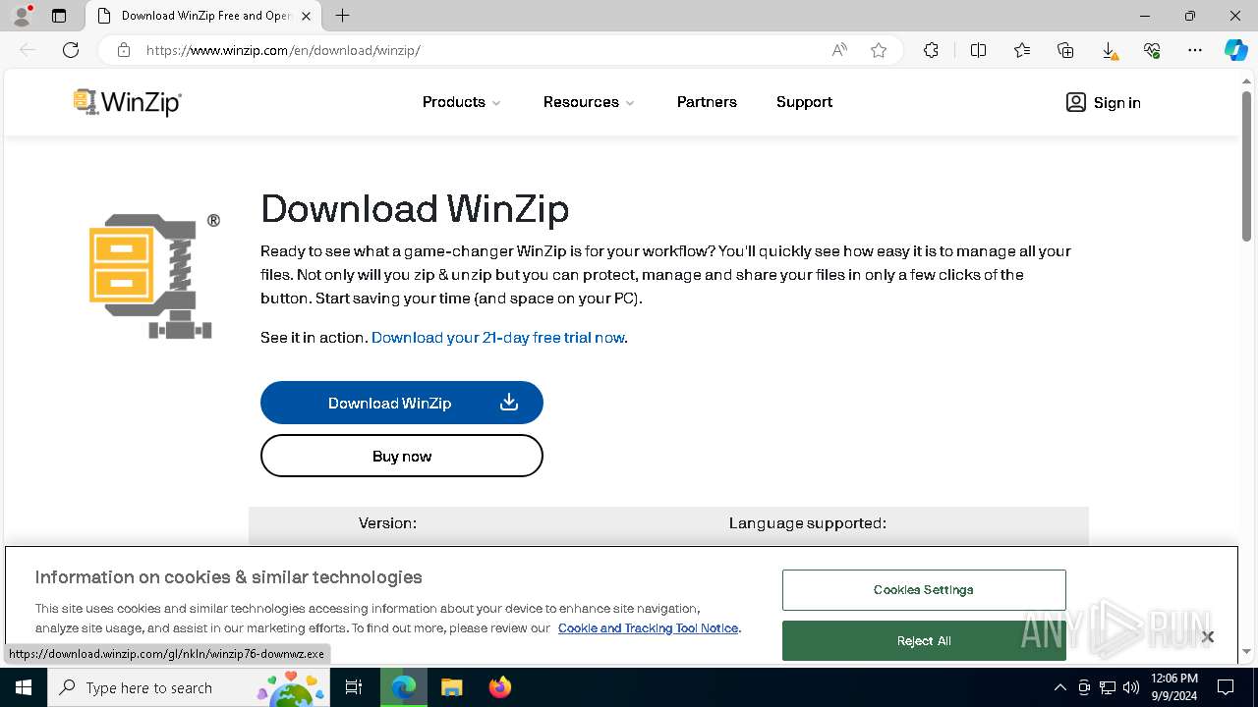Open the Partners menu item
This screenshot has height=707, width=1258.
tap(707, 102)
